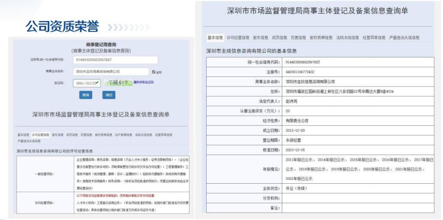The image size is (443, 220).
Task: Click the 重新获取验证码 refresh link
Action: 143,82
